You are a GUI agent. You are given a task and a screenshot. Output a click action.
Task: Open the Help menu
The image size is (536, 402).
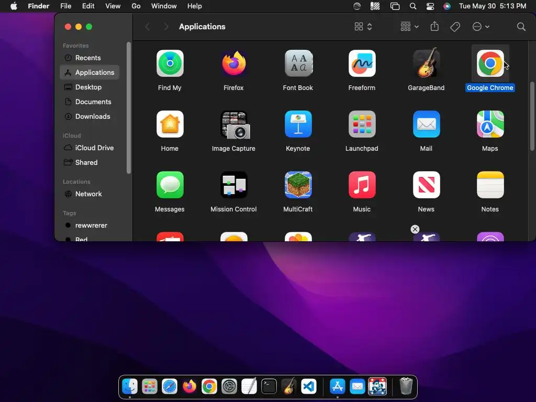195,6
